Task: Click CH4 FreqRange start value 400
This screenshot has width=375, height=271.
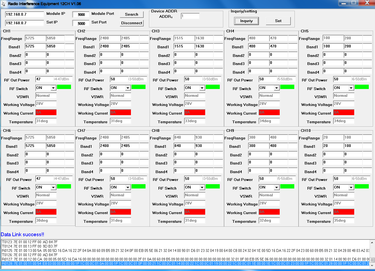Action: click(259, 38)
